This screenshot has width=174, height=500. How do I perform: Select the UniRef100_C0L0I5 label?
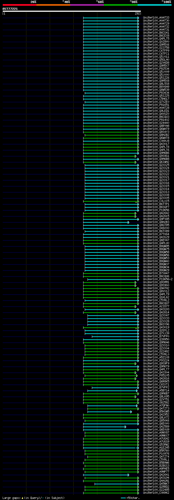click(156, 201)
